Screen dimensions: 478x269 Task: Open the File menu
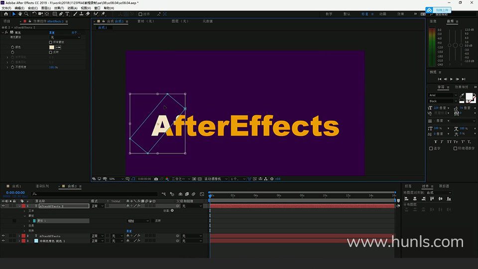[x=6, y=8]
